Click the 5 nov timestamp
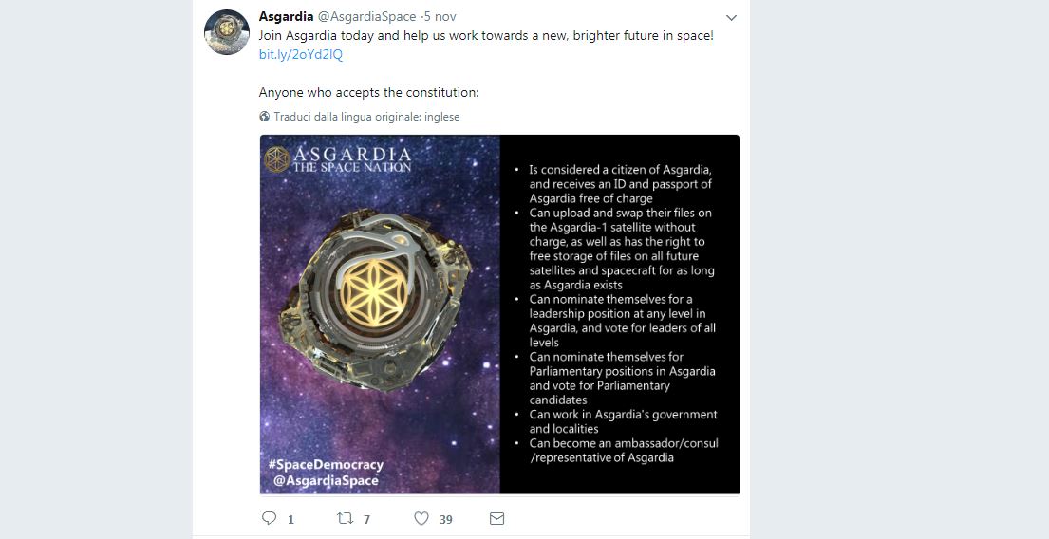The height and width of the screenshot is (539, 1049). pyautogui.click(x=440, y=16)
